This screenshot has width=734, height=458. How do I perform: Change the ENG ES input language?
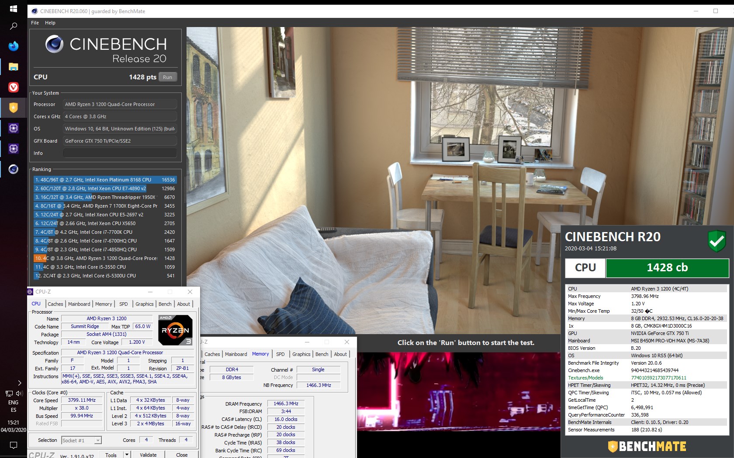pyautogui.click(x=14, y=406)
